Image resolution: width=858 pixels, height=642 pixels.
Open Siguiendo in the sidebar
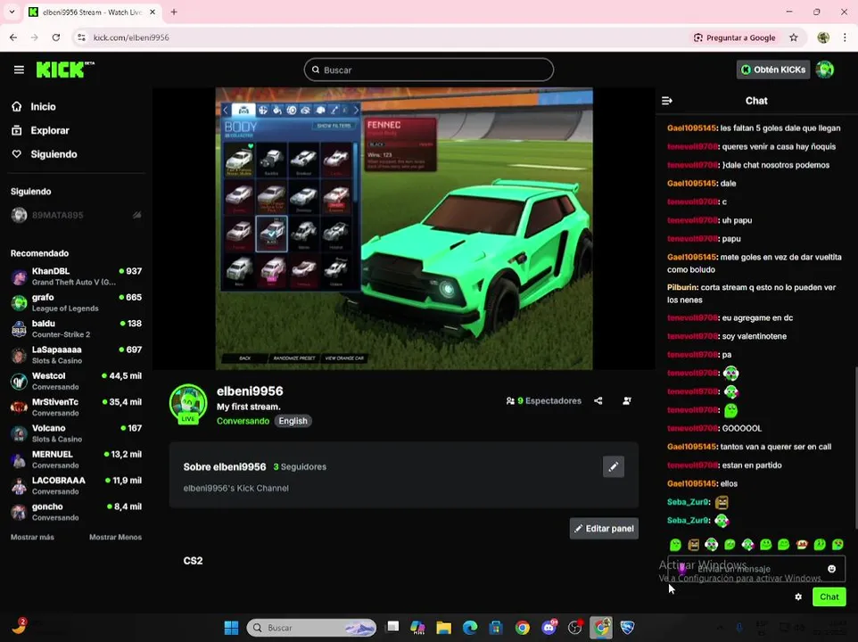[54, 154]
